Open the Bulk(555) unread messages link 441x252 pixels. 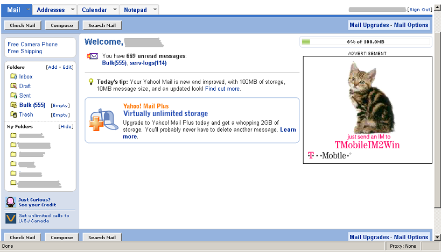coord(114,63)
